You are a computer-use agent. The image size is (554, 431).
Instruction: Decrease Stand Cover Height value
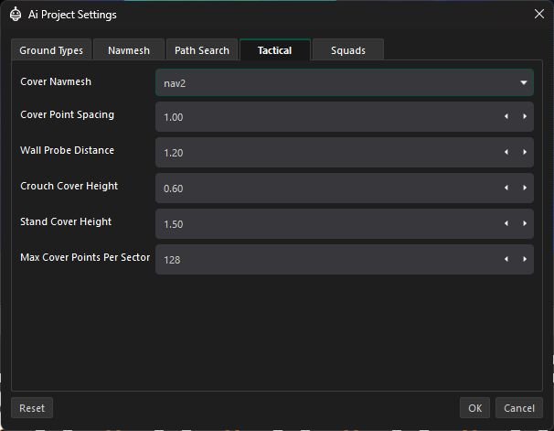coord(506,223)
